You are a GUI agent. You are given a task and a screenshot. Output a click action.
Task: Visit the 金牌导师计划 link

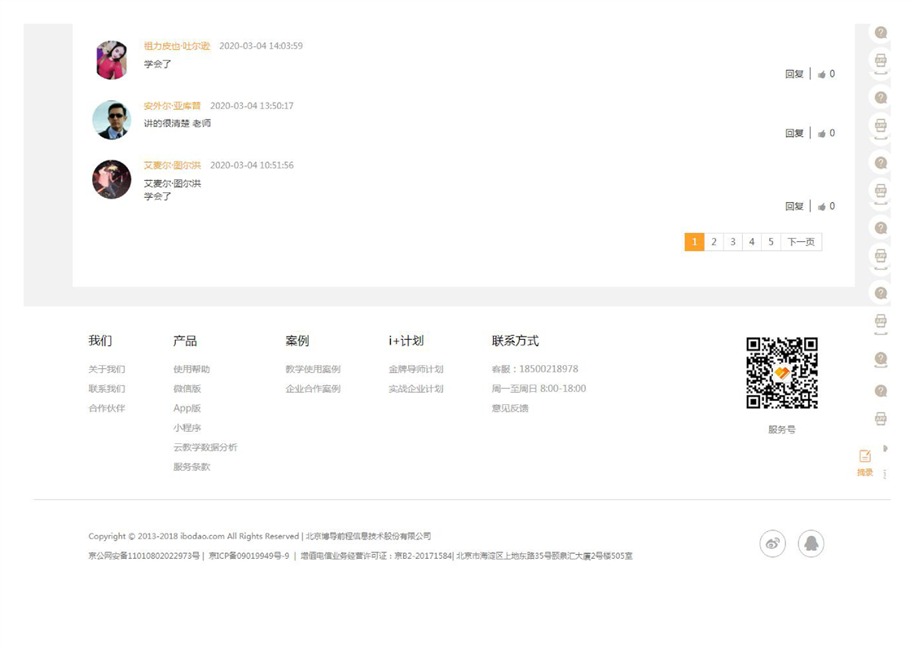pos(415,369)
